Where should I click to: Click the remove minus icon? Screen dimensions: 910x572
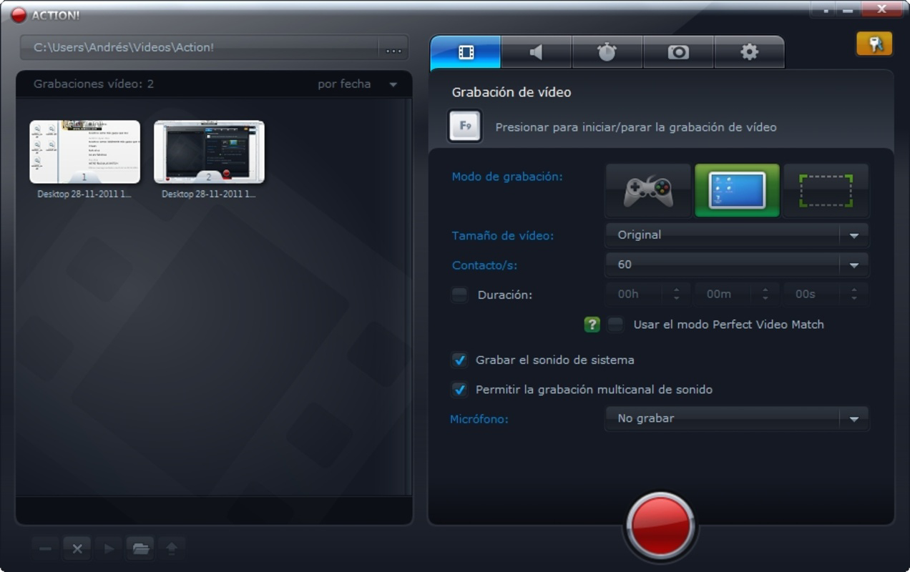[x=45, y=548]
